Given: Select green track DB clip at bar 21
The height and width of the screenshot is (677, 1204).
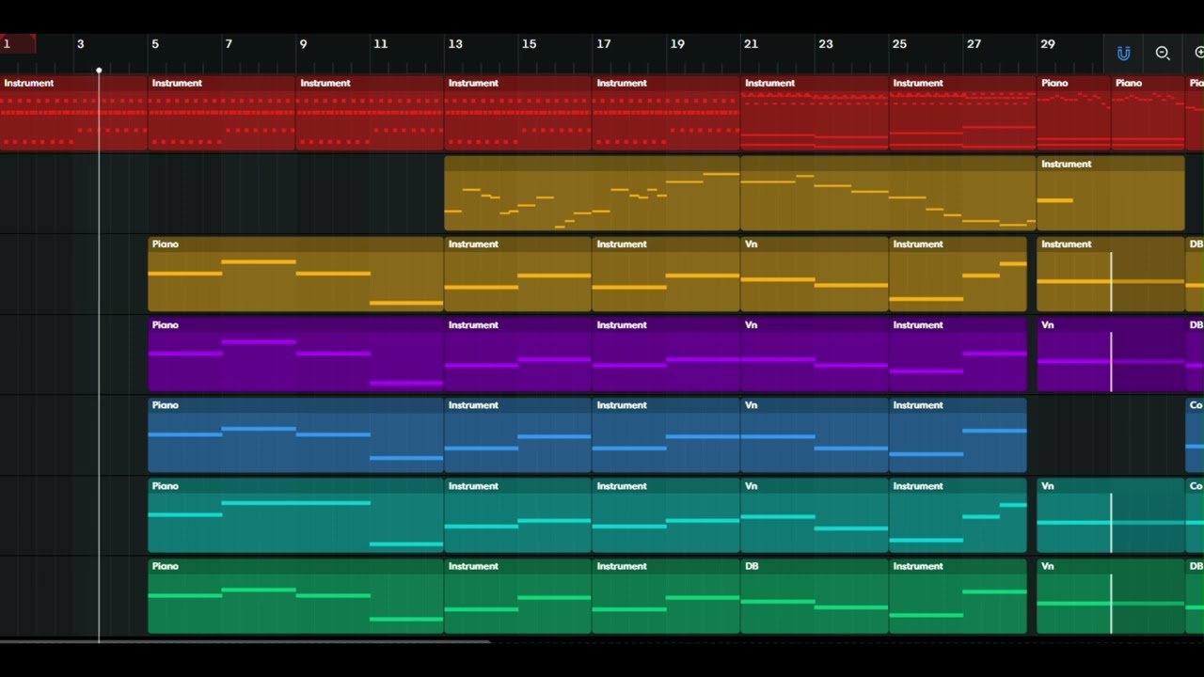Looking at the screenshot, I should (x=815, y=596).
